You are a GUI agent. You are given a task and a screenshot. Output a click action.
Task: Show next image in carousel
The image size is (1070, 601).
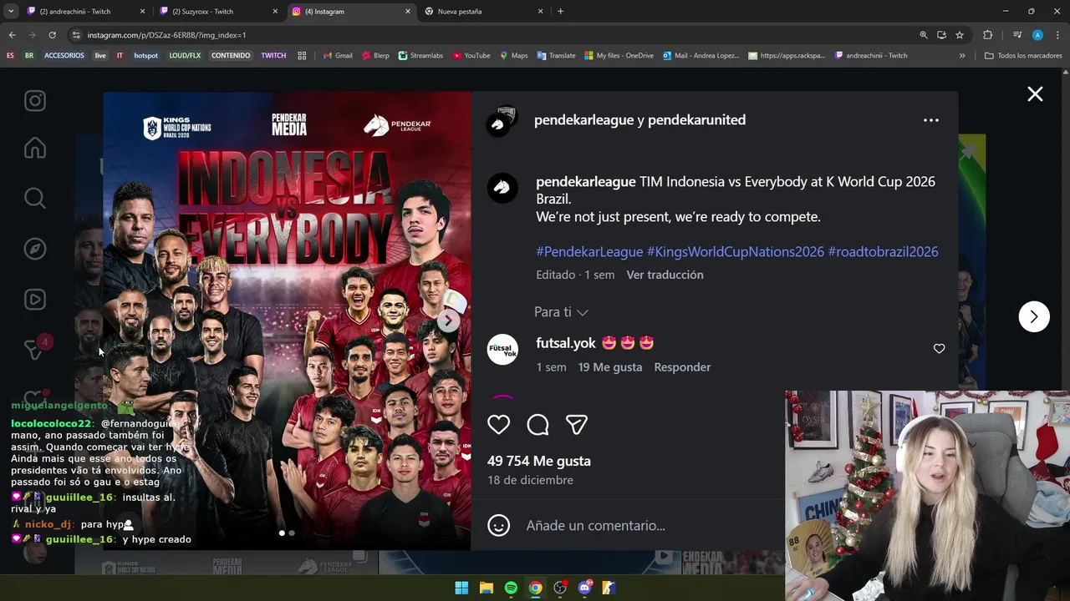point(448,321)
